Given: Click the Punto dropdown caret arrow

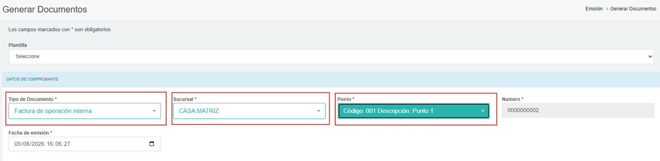Looking at the screenshot, I should (x=483, y=111).
